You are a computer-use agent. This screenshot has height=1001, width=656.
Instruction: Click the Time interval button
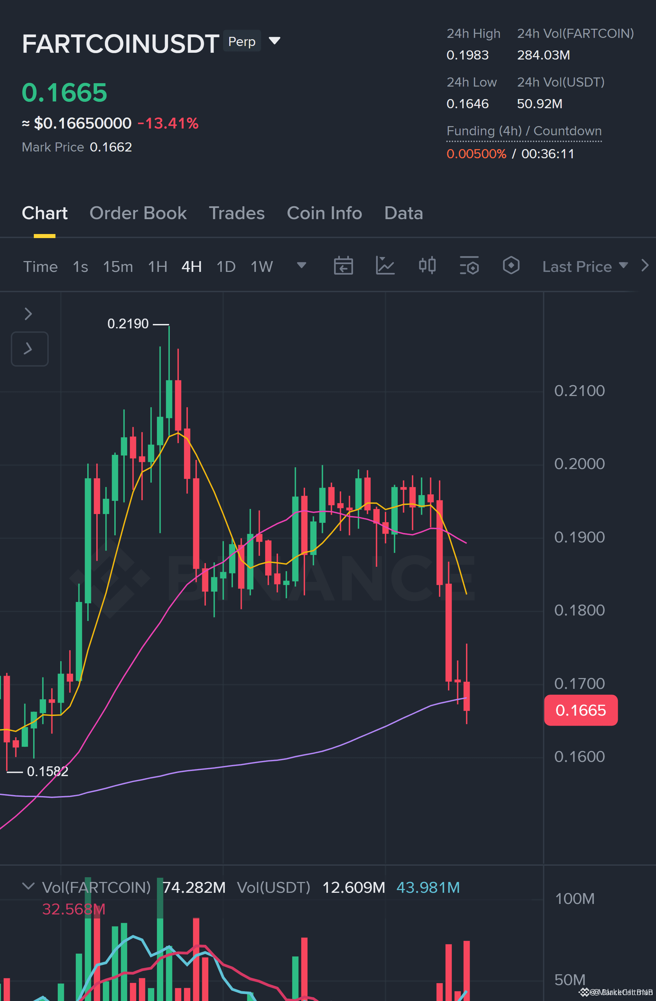click(x=40, y=267)
